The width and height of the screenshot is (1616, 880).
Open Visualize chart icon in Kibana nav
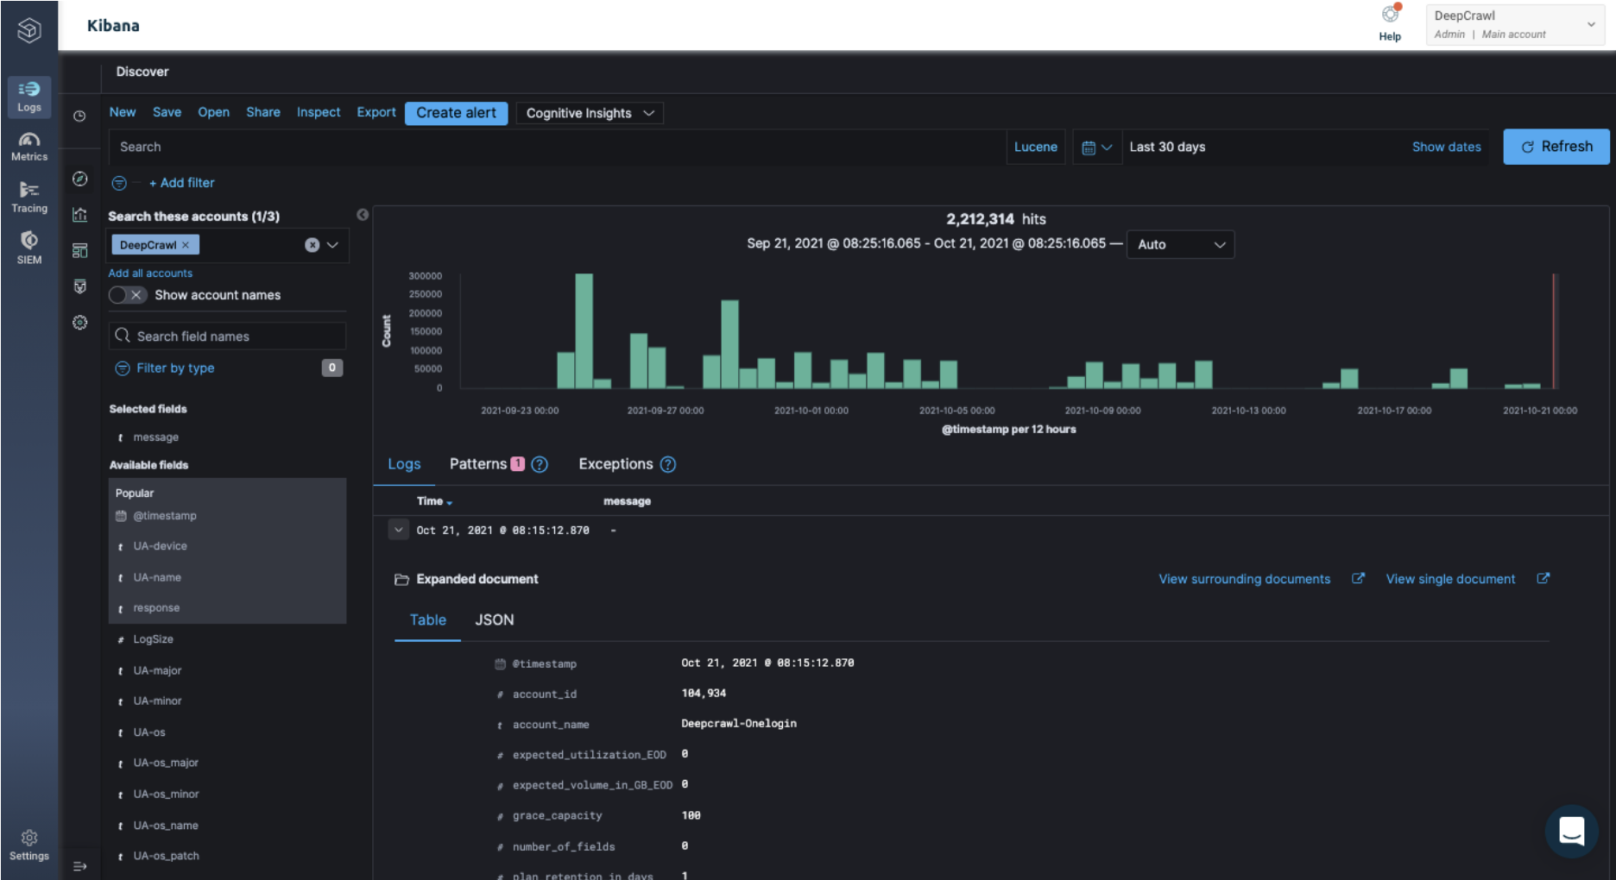click(x=80, y=215)
